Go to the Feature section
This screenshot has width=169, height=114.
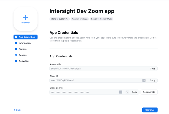pyautogui.click(x=23, y=49)
